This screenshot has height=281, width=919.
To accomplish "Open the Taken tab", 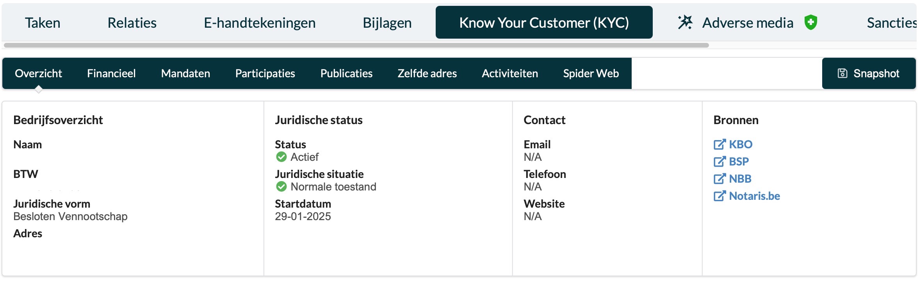I will point(43,23).
